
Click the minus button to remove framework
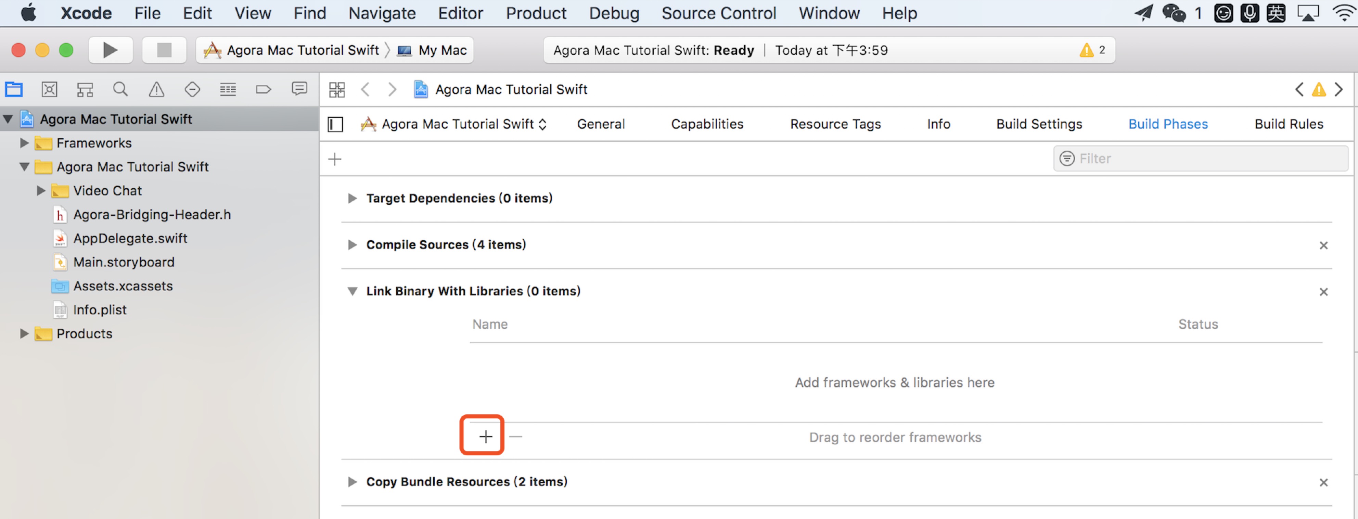[x=515, y=437]
